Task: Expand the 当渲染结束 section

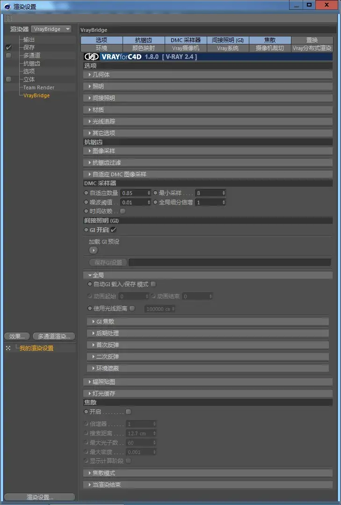Action: [208, 485]
